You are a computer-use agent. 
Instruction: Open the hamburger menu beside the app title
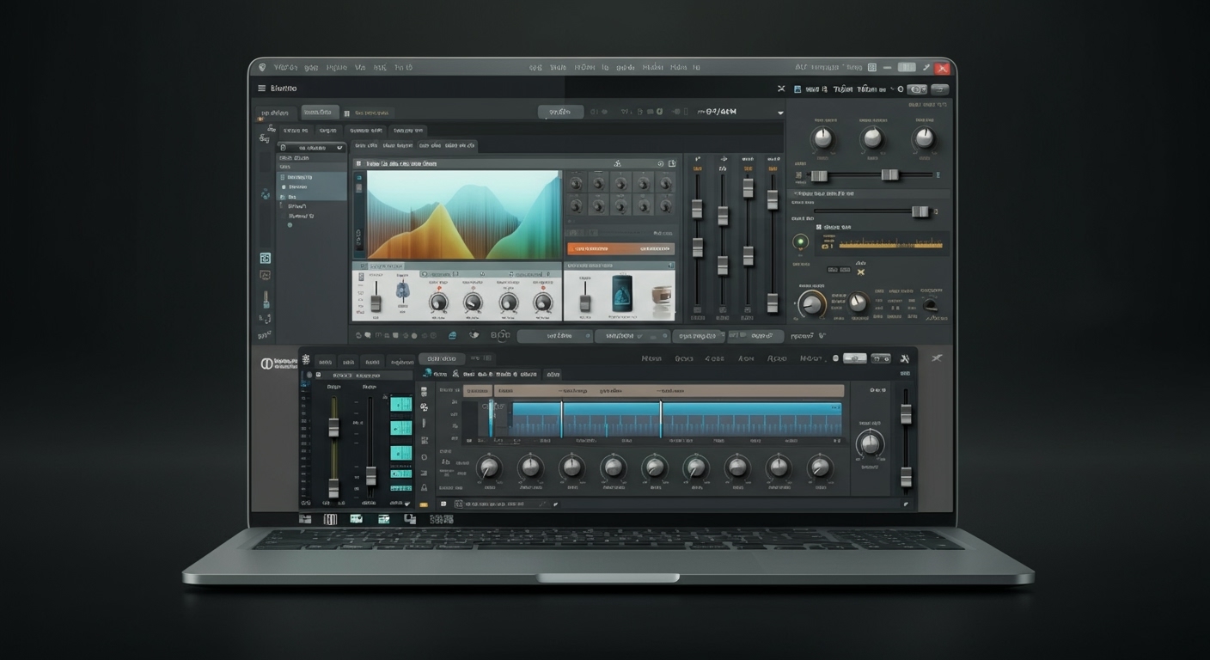[x=261, y=88]
